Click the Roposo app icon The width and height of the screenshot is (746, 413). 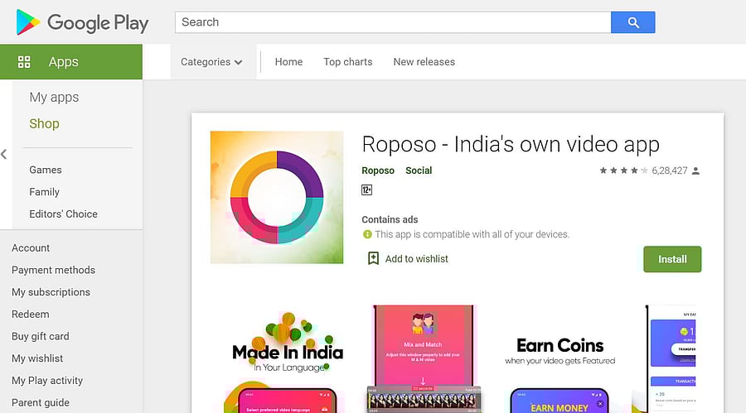tap(277, 197)
